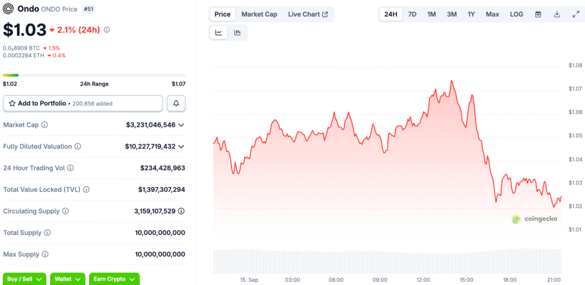Switch to candlestick chart view icon
Screen dimensions: 585x285
237,33
